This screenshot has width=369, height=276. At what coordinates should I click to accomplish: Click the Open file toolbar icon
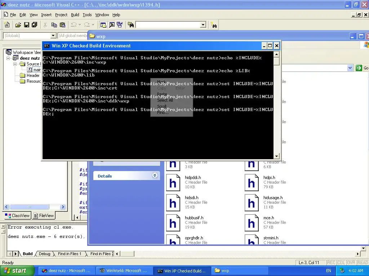[x=18, y=25]
